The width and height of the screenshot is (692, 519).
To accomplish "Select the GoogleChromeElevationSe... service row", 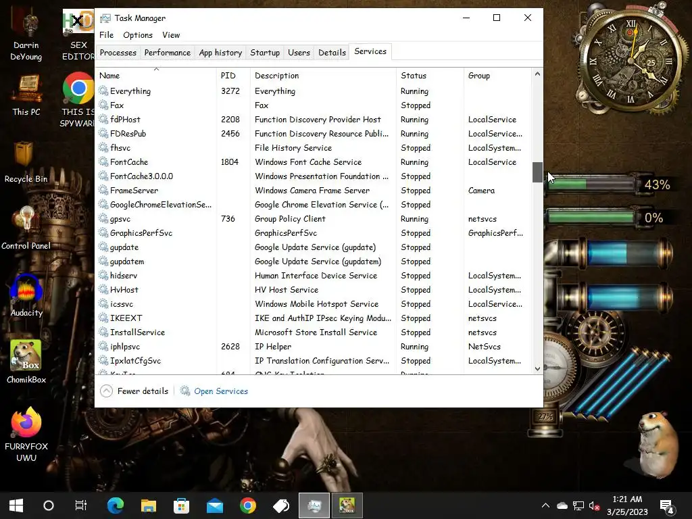I will 314,204.
